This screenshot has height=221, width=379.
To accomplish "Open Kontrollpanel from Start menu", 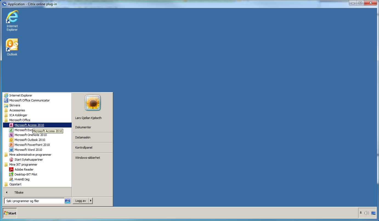I will [84, 148].
